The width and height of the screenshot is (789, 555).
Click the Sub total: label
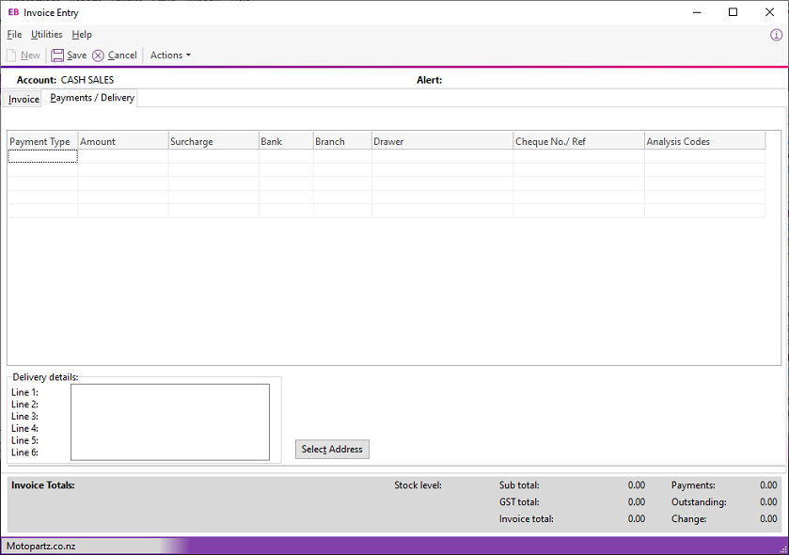tap(519, 485)
